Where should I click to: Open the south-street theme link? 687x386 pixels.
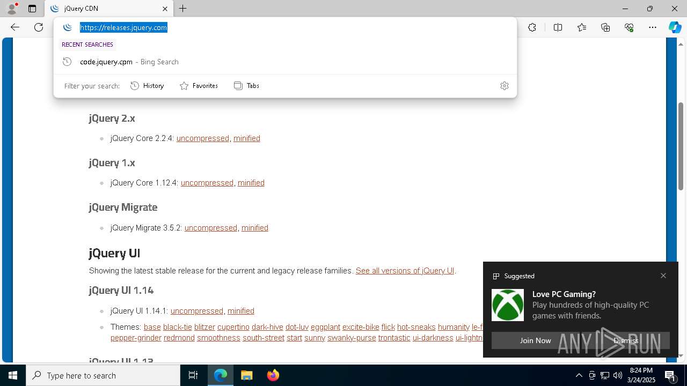[264, 338]
